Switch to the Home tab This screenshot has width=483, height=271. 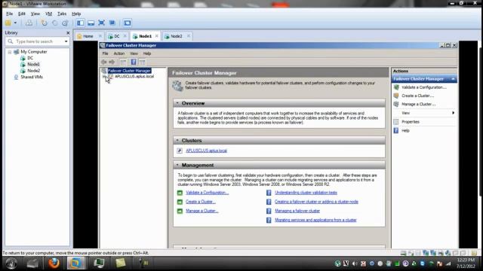(88, 36)
